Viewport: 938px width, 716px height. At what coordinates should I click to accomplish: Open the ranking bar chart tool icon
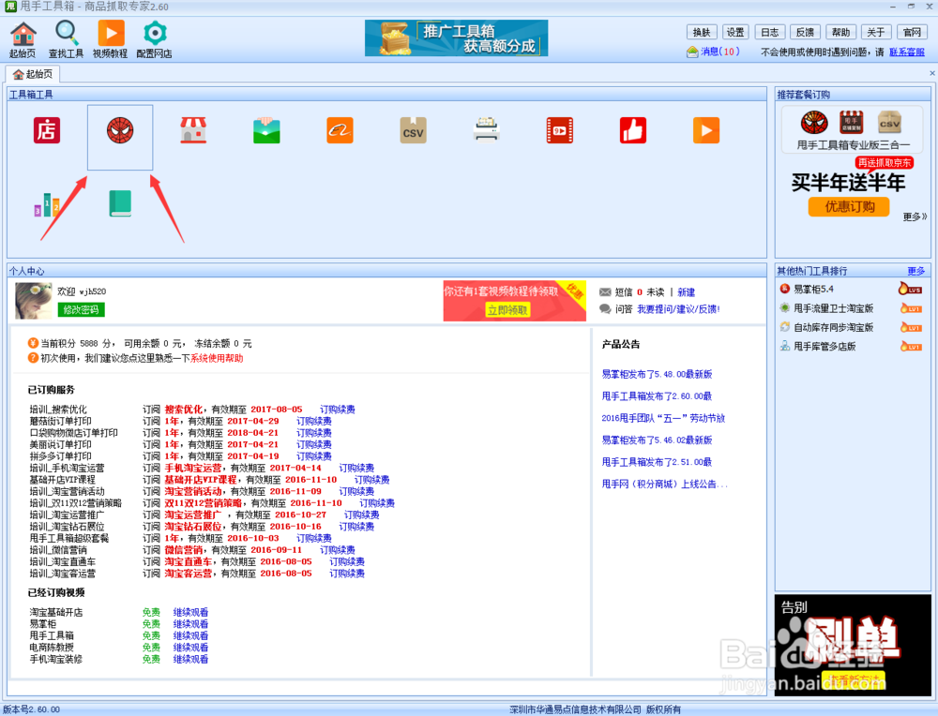pos(47,203)
